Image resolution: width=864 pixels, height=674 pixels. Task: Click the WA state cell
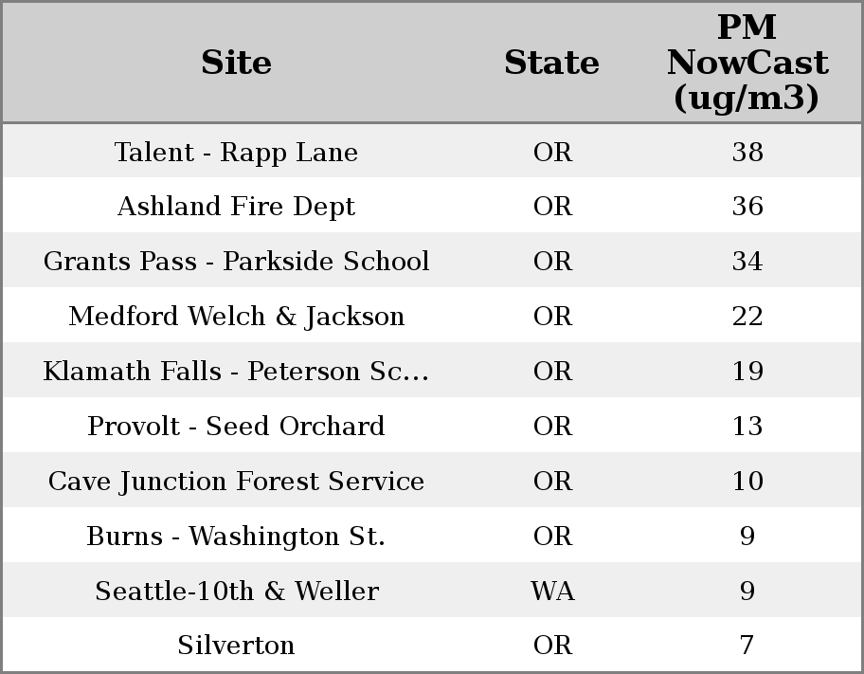[552, 592]
